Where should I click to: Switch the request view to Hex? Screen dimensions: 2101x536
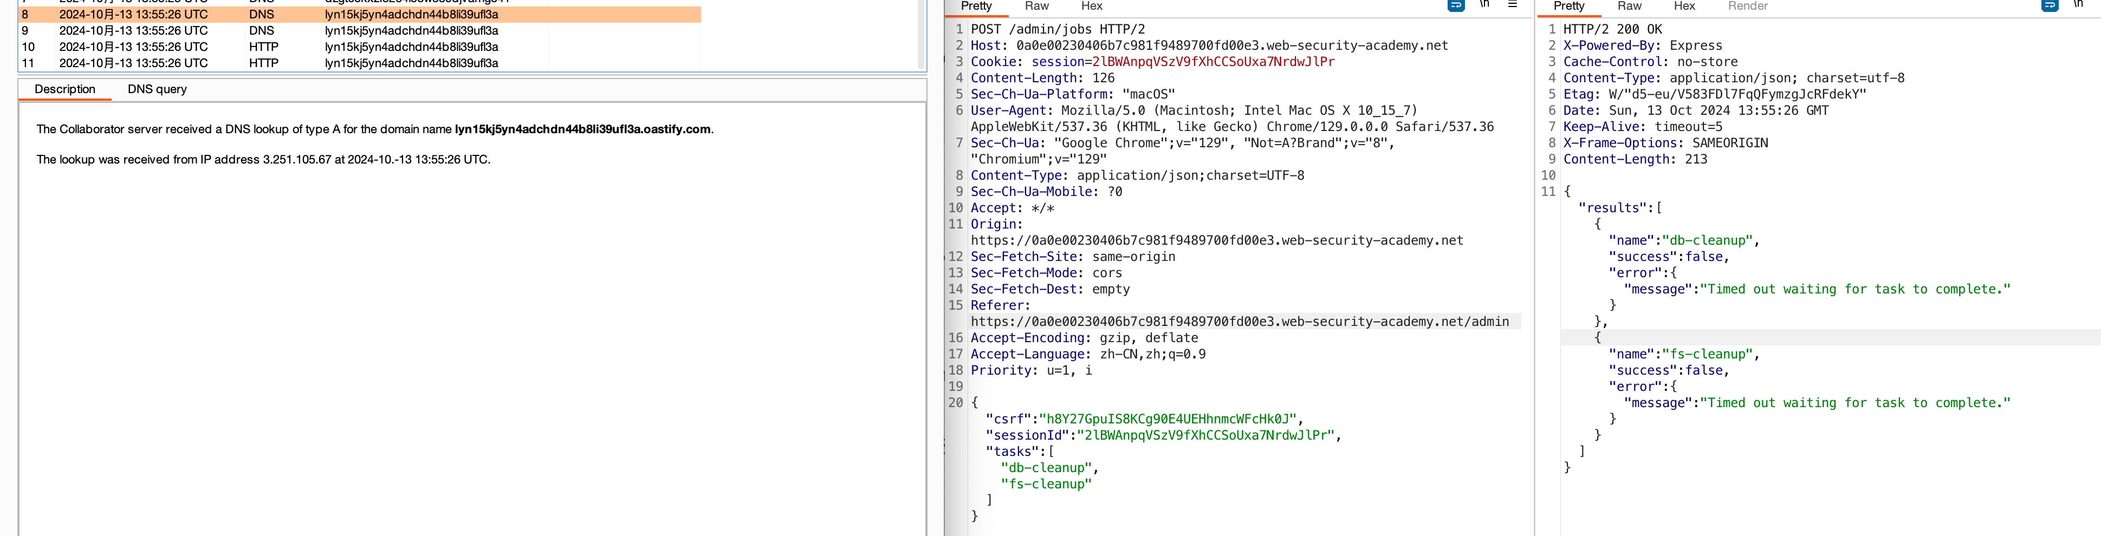(x=1091, y=6)
